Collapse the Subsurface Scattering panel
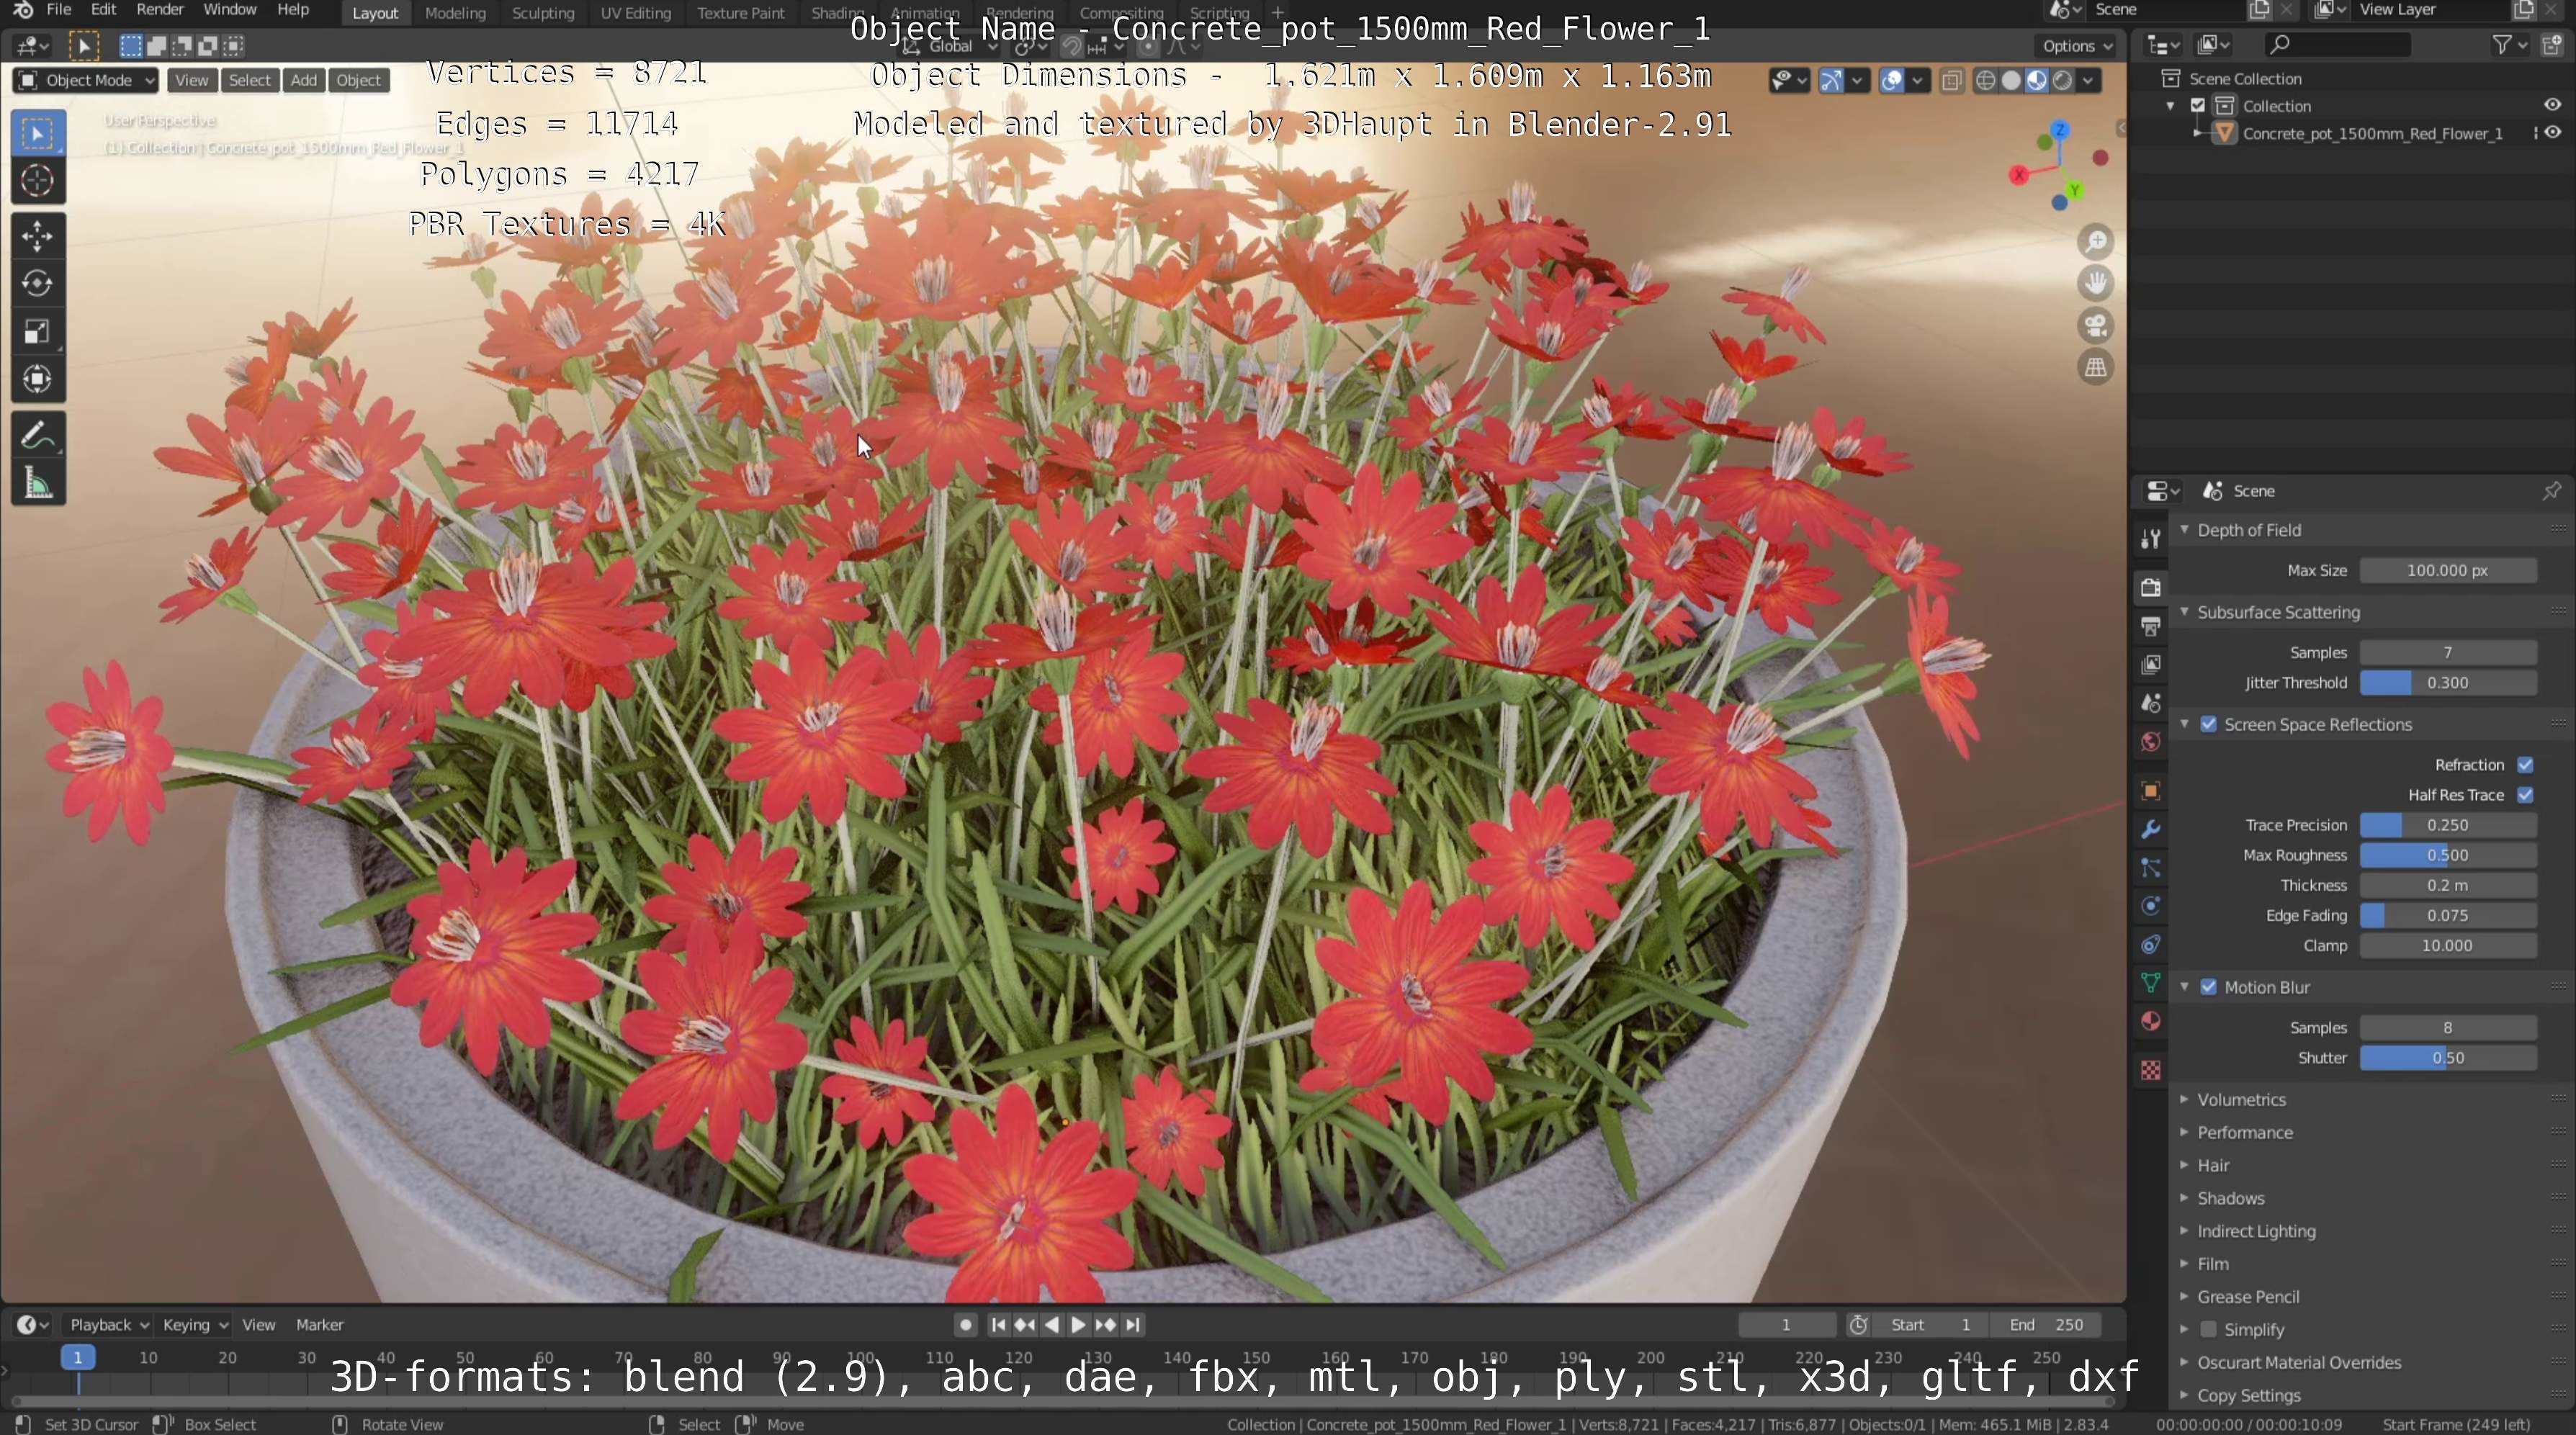The height and width of the screenshot is (1435, 2576). point(2184,612)
